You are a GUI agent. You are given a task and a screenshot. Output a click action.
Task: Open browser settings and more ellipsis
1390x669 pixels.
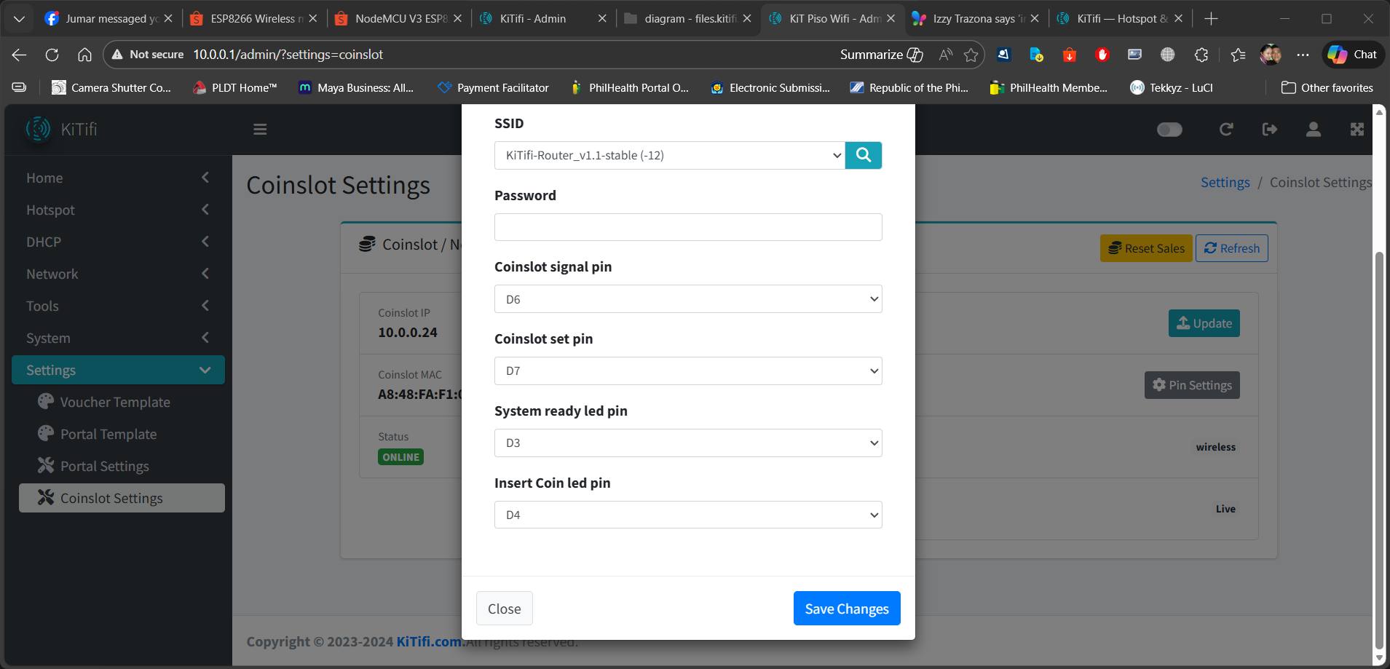point(1303,55)
